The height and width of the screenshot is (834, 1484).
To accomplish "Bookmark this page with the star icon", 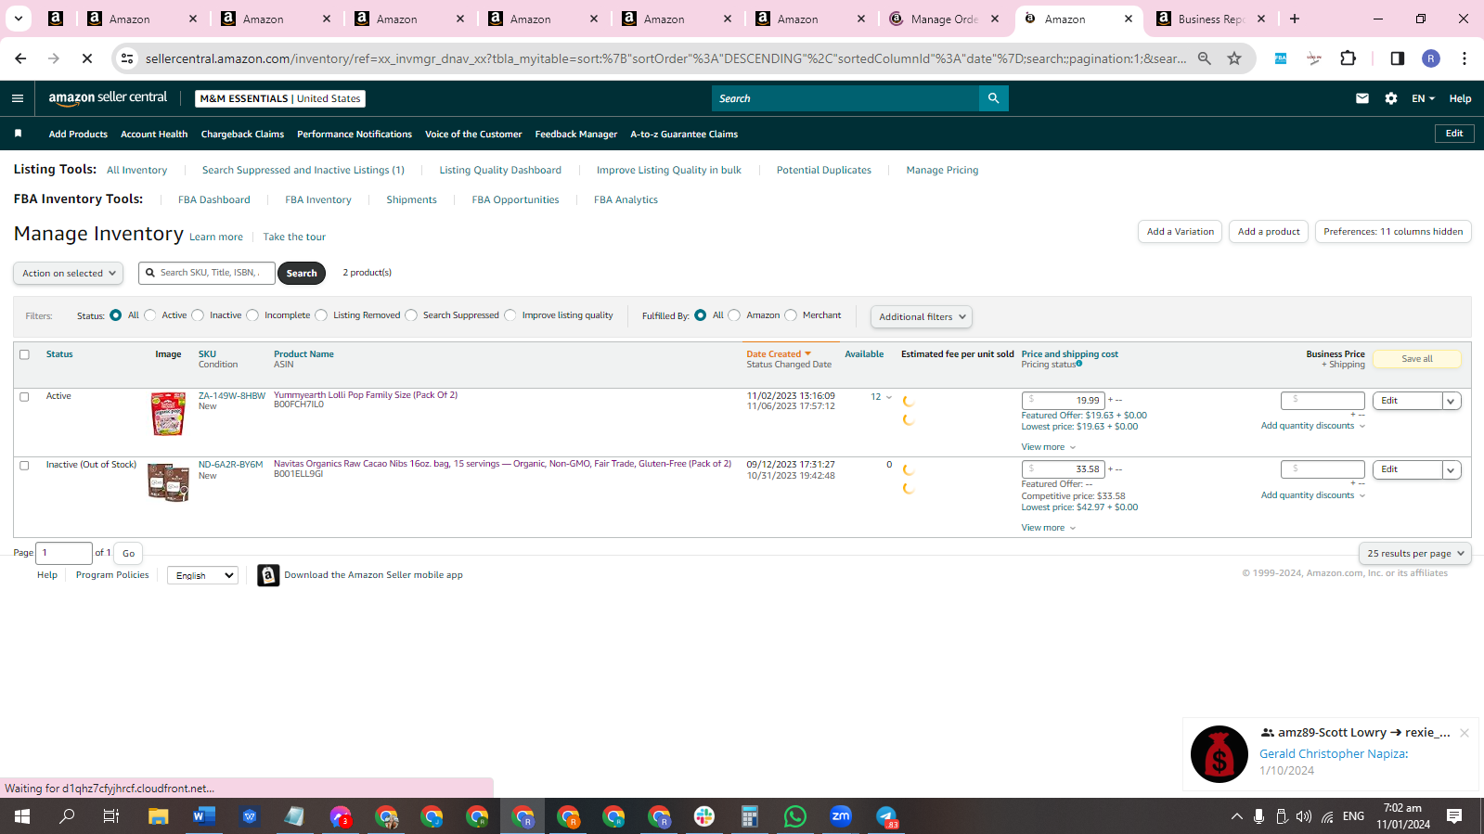I will [1234, 58].
